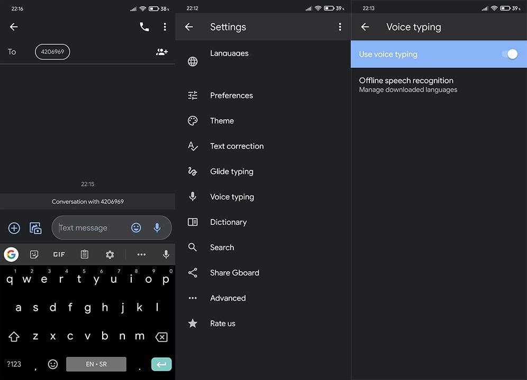The width and height of the screenshot is (527, 380).
Task: Focus the Text message input field
Action: click(90, 228)
